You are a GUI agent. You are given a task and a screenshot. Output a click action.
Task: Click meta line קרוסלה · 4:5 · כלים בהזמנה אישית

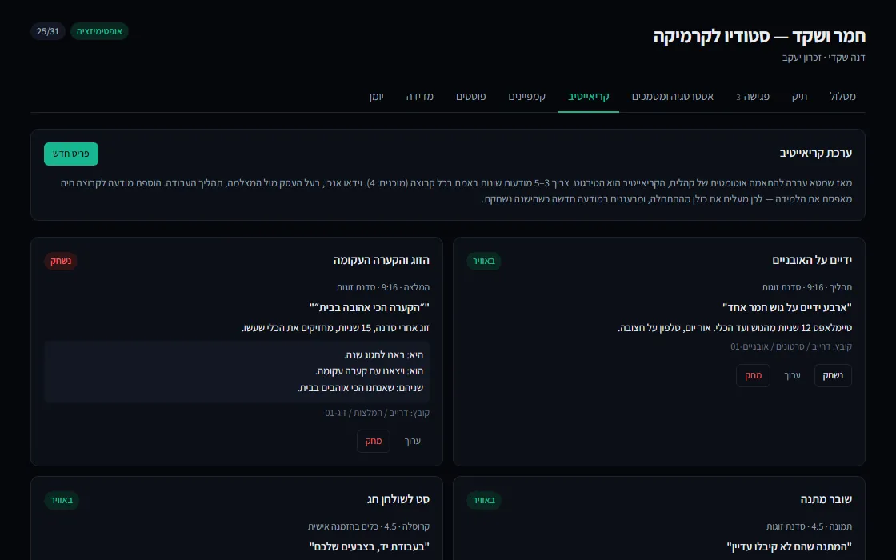[369, 526]
